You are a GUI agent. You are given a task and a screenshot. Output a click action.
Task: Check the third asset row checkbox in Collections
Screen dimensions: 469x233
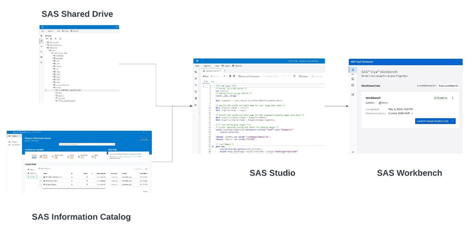(x=40, y=185)
